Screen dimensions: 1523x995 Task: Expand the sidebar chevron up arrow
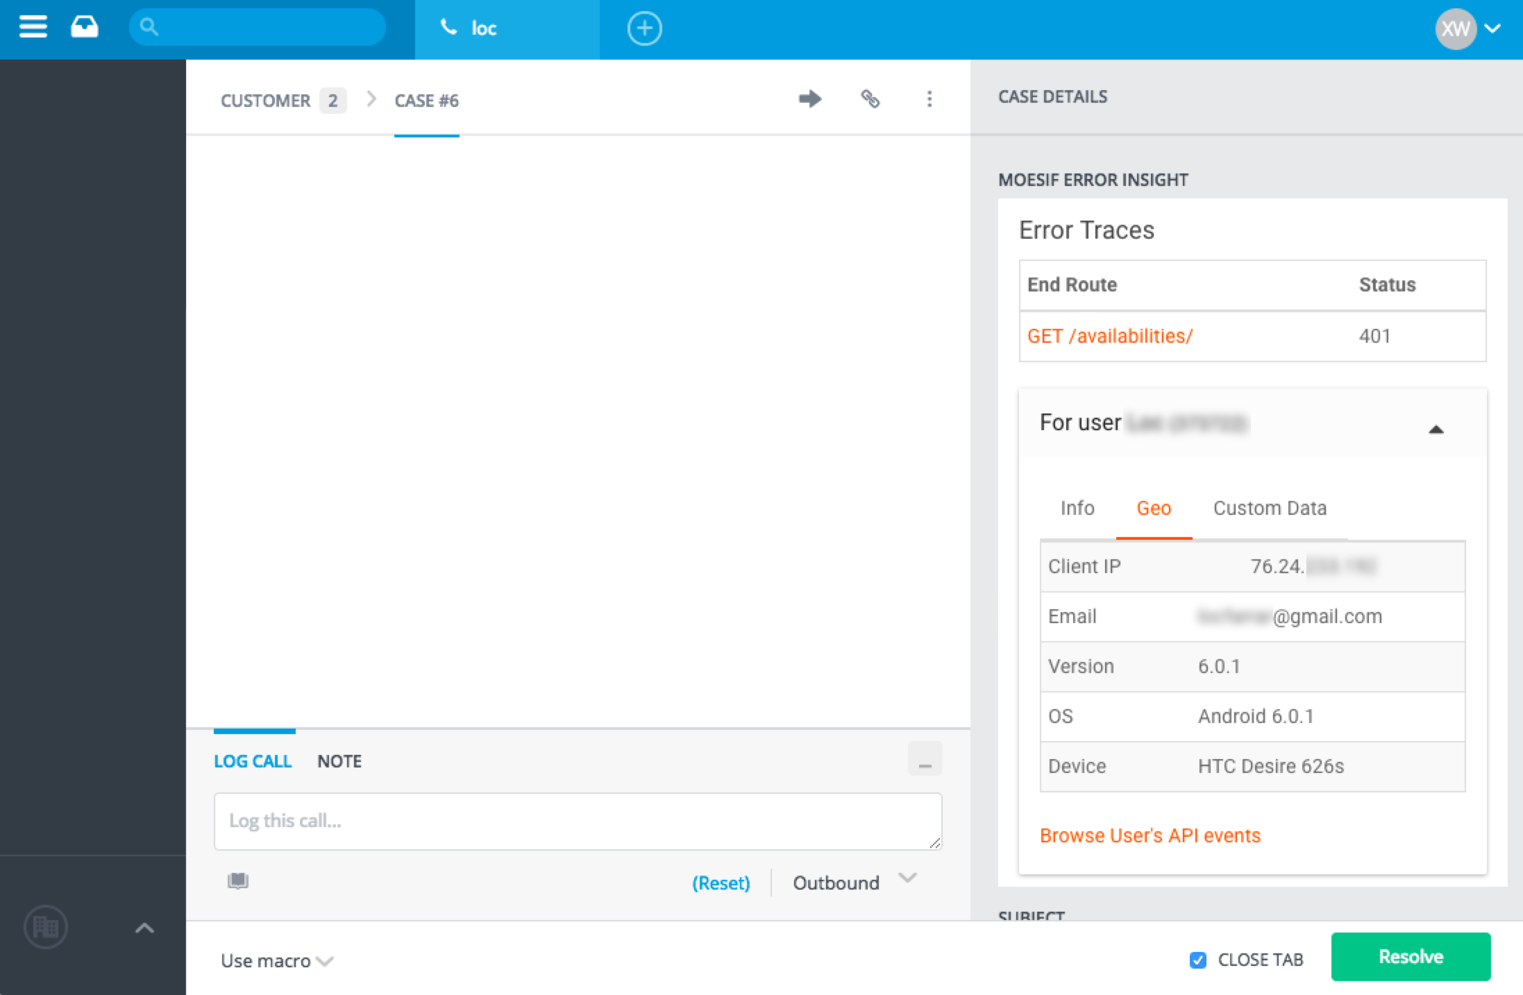[144, 928]
